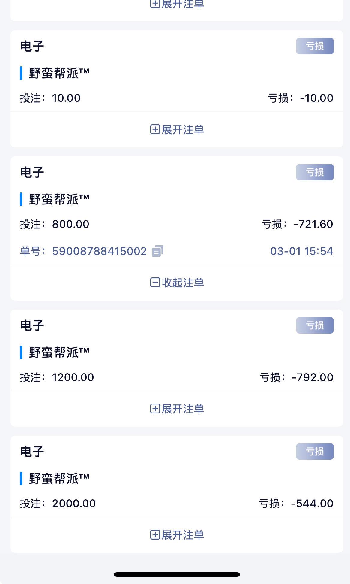
Task: Tap the 亏损 badge on the 2000.00 bet
Action: point(315,452)
